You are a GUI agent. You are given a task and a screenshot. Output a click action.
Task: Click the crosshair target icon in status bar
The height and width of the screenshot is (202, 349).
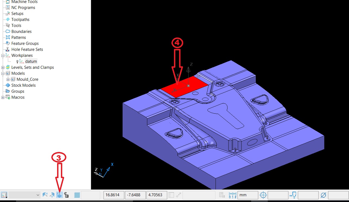pos(263,195)
